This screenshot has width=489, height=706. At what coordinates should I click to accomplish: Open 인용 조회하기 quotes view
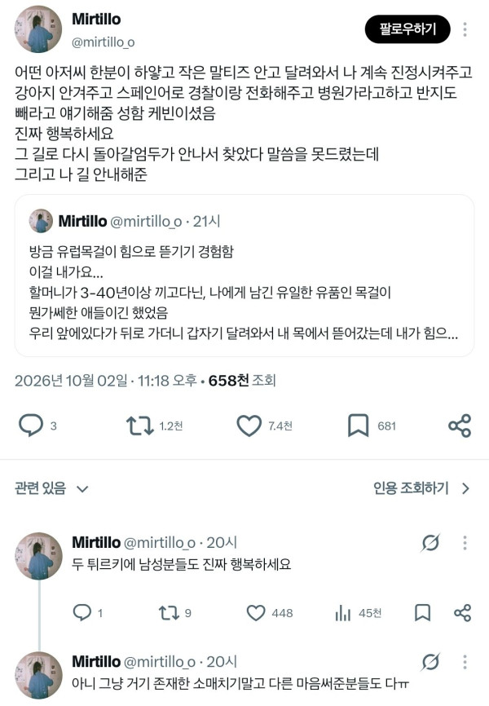pos(411,488)
